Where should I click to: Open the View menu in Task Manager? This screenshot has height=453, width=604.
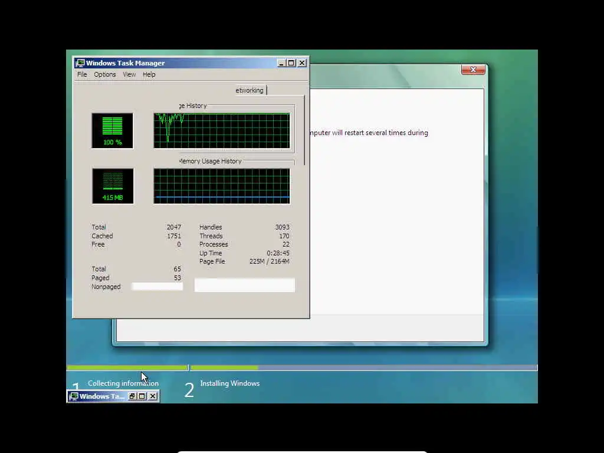129,74
